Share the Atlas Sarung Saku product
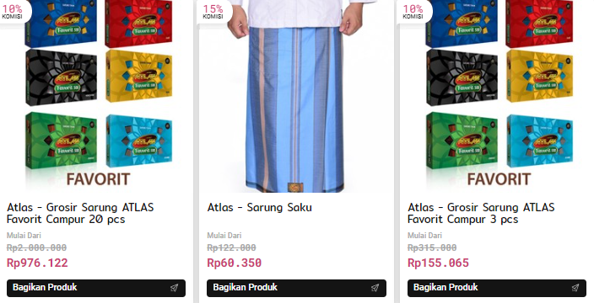The height and width of the screenshot is (303, 594). click(x=297, y=288)
